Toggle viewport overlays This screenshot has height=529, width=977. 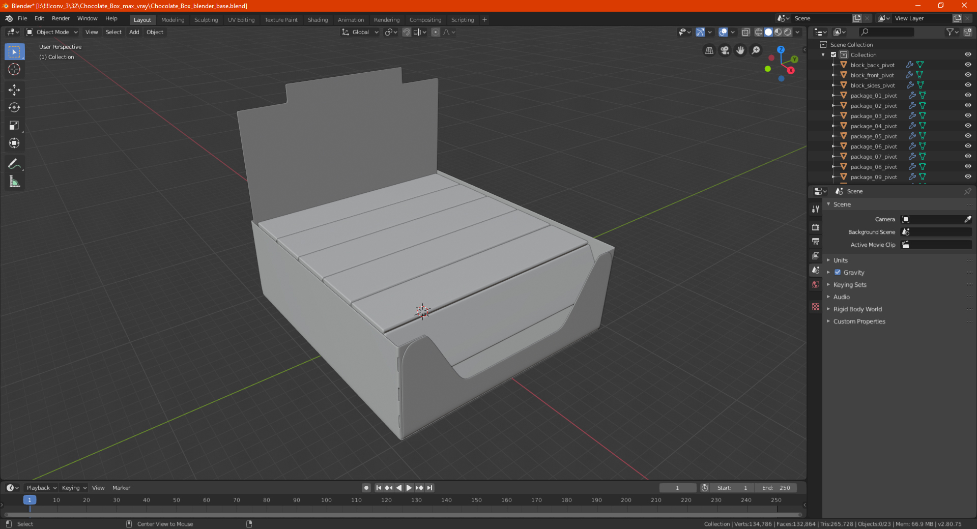point(723,32)
